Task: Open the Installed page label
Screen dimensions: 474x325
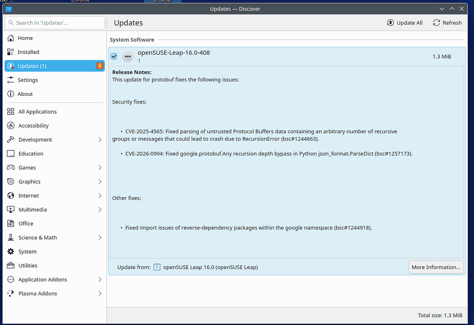Action: coord(28,52)
